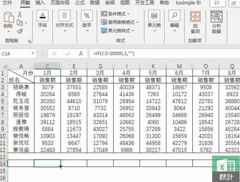240x182 pixels.
Task: Click the Cut scissors icon
Action: click(20, 14)
